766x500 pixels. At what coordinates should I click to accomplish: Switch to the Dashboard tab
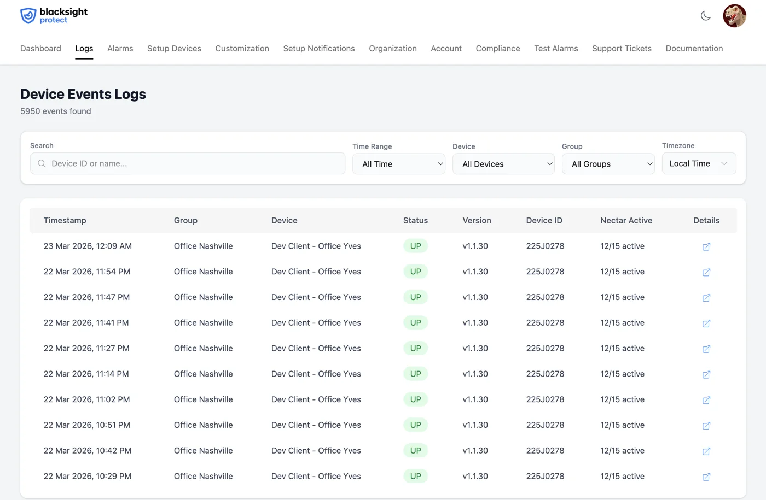tap(40, 48)
